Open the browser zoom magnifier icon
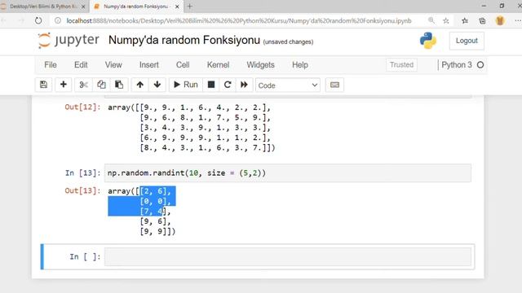This screenshot has height=293, width=522. point(431,20)
